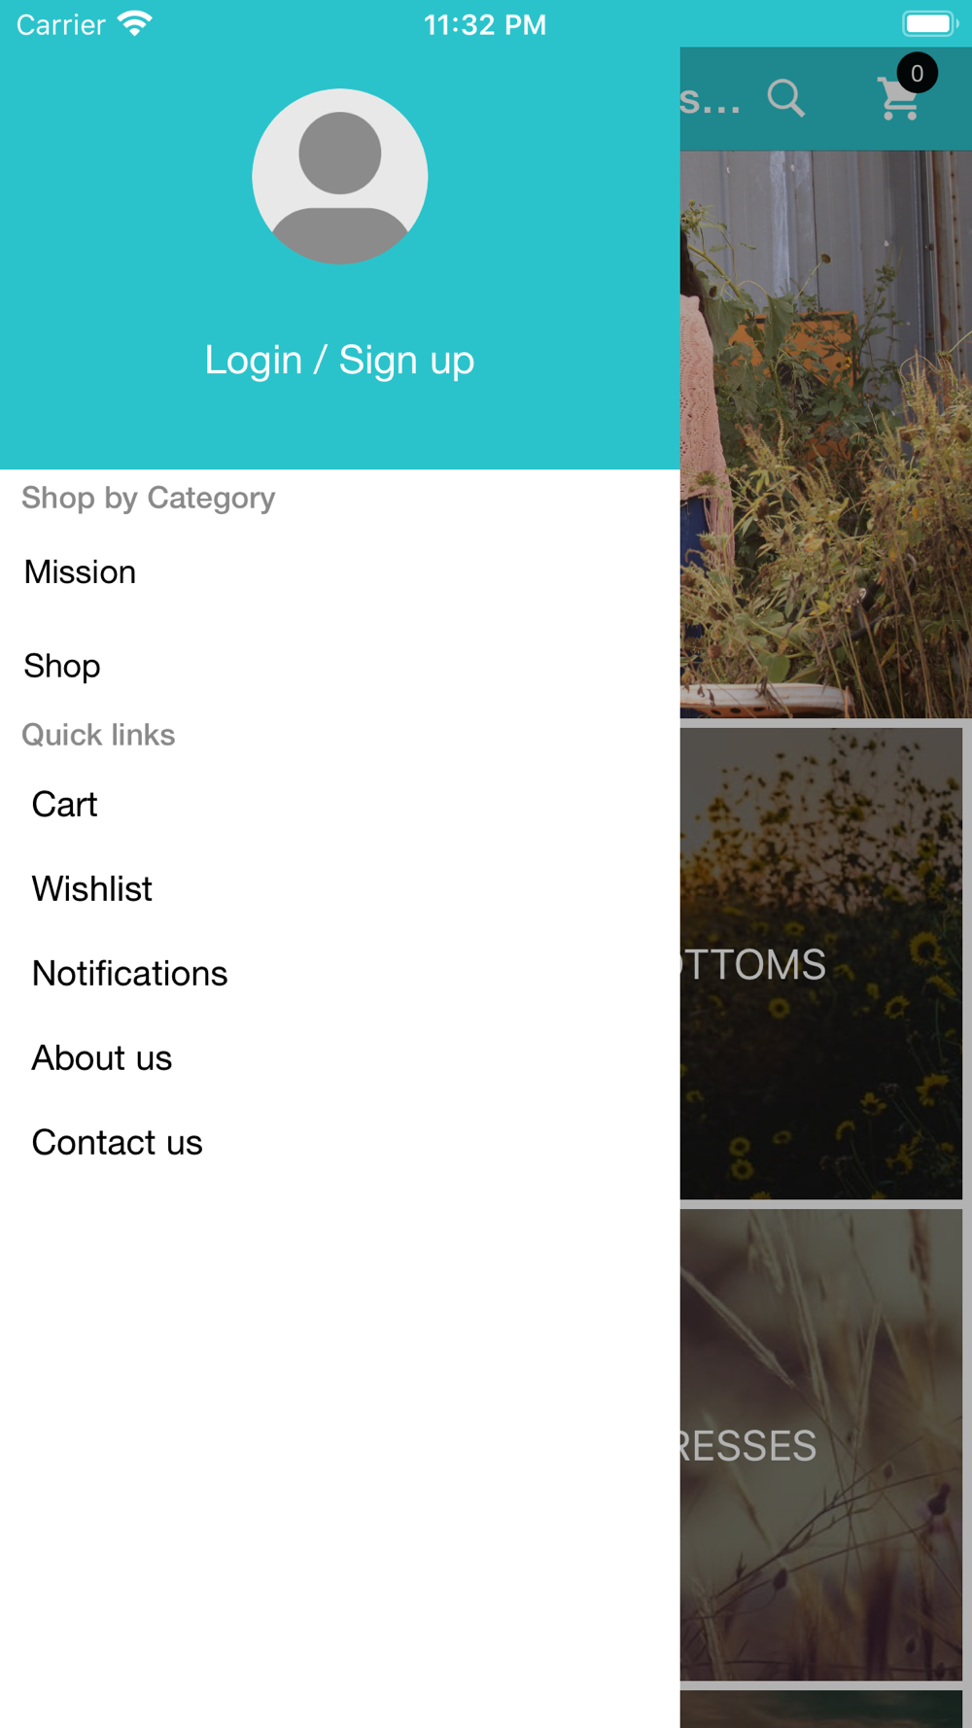972x1728 pixels.
Task: Select the Bottoms category tile
Action: pyautogui.click(x=821, y=963)
